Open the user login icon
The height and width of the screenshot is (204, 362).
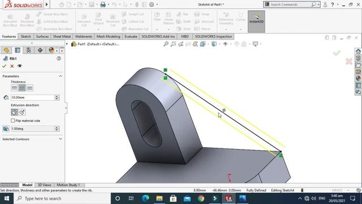[x=325, y=5]
